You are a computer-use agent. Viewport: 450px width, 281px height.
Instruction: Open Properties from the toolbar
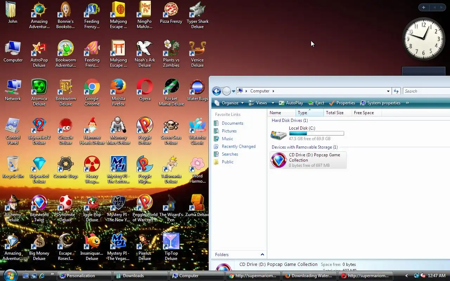coord(342,103)
